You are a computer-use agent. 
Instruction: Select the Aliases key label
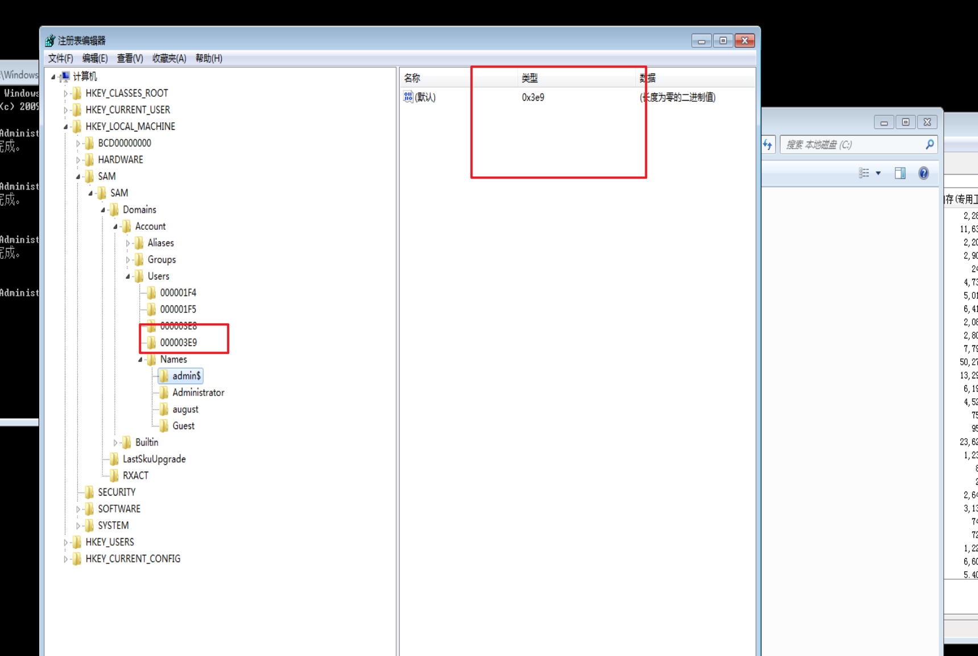click(x=161, y=243)
